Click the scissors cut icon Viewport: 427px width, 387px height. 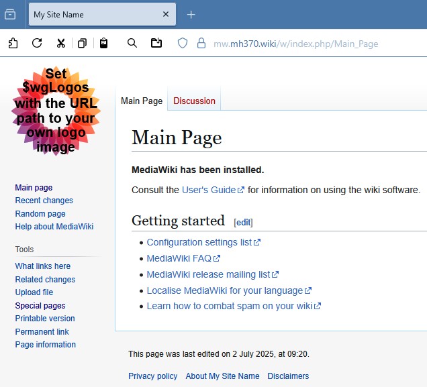tap(60, 43)
